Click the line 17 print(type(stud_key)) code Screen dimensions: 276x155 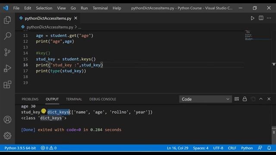coord(61,71)
